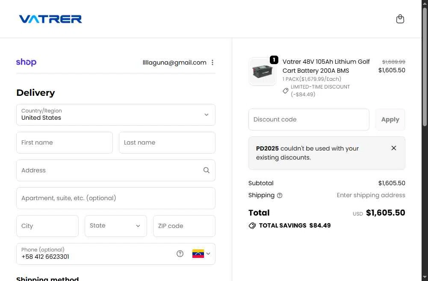Viewport: 428px width, 281px height.
Task: Click the golf cart battery product thumbnail
Action: [x=262, y=71]
